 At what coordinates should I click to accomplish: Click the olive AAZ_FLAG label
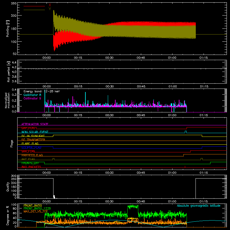point(28,159)
